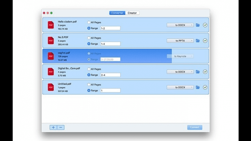251x141 pixels.
Task: Select the Untitled.pdf file name
Action: coord(65,84)
